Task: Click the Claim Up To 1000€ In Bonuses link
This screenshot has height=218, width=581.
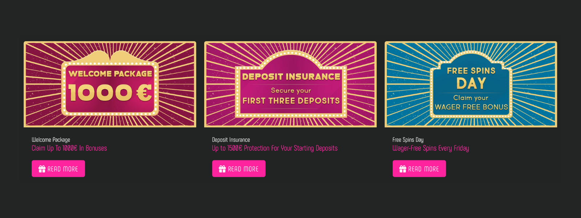Action: tap(69, 148)
